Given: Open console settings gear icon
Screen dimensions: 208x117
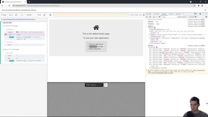Looking at the screenshot, I should click(206, 17).
